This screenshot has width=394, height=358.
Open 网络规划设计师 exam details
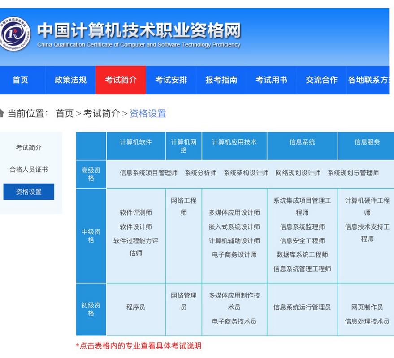coord(298,173)
